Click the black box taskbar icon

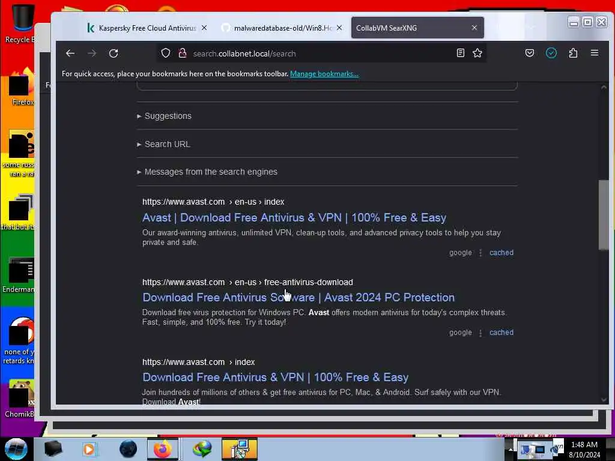pyautogui.click(x=53, y=449)
